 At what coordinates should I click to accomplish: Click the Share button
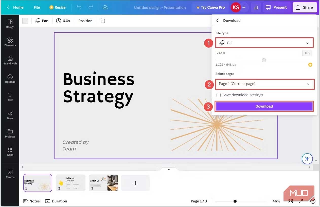point(305,7)
